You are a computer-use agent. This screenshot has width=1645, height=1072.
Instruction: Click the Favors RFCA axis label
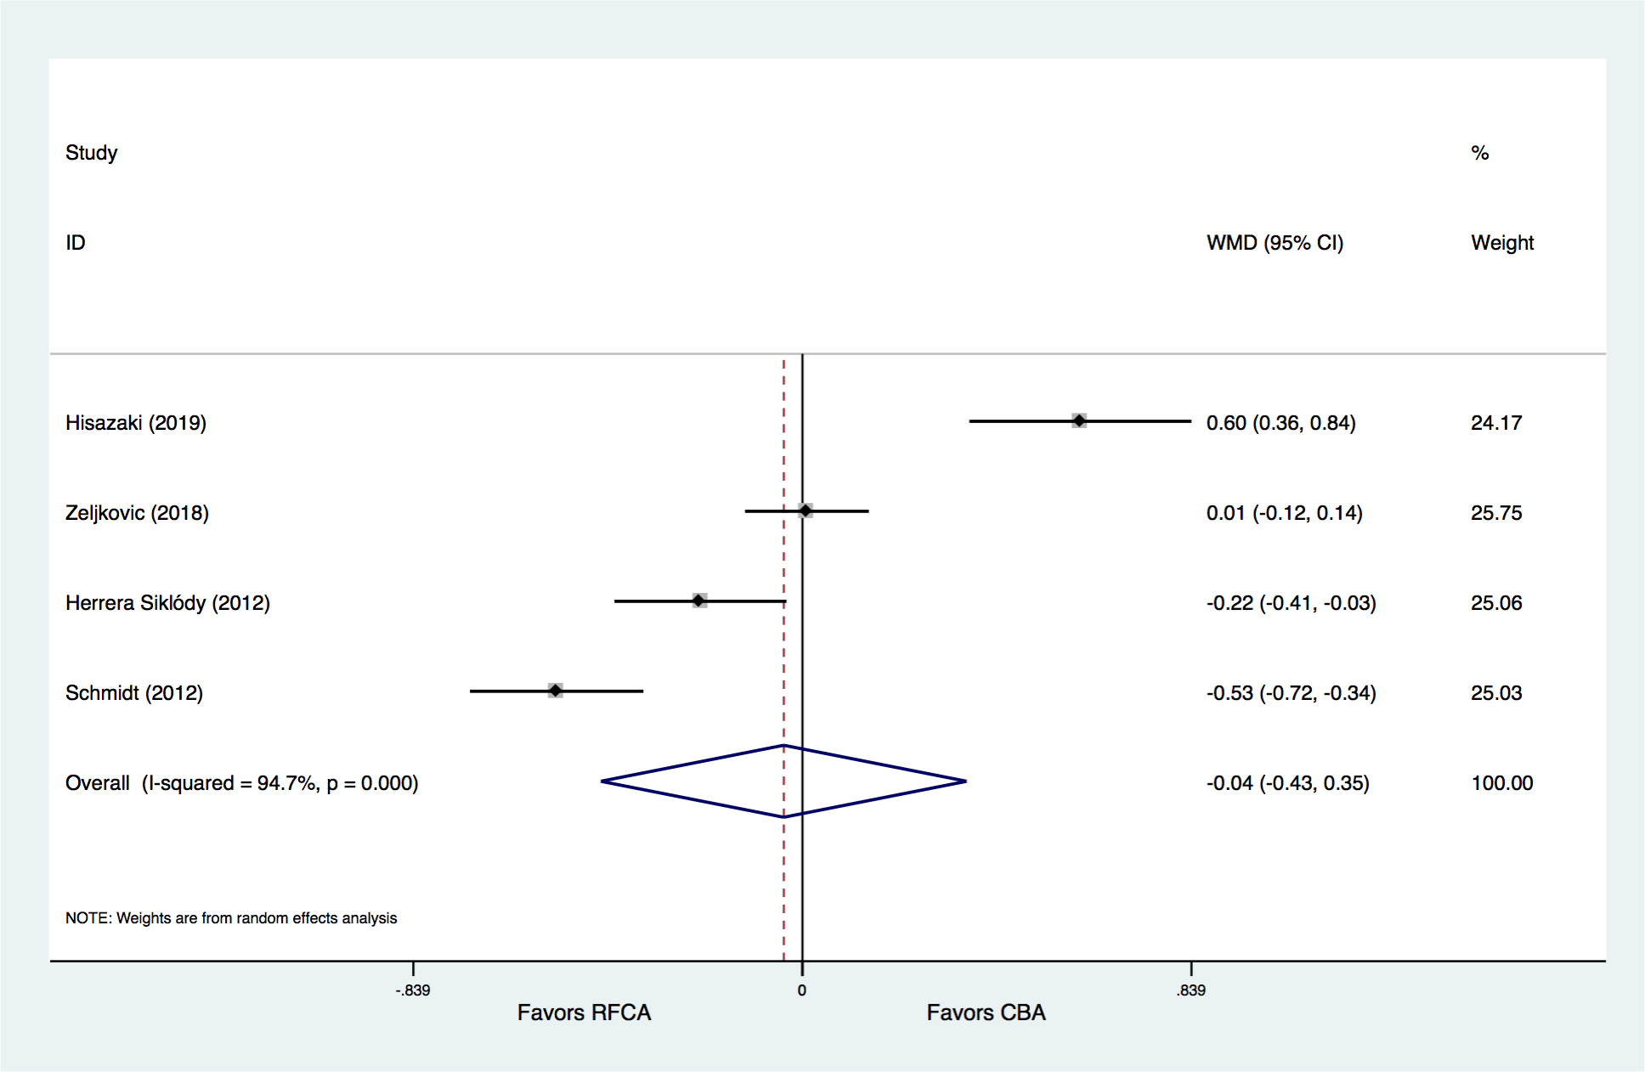tap(584, 1013)
